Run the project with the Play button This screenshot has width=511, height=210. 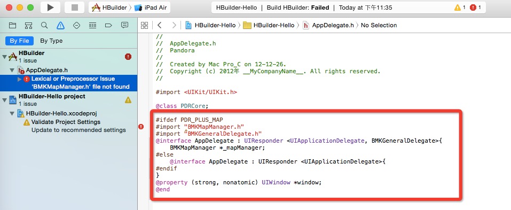click(x=50, y=7)
